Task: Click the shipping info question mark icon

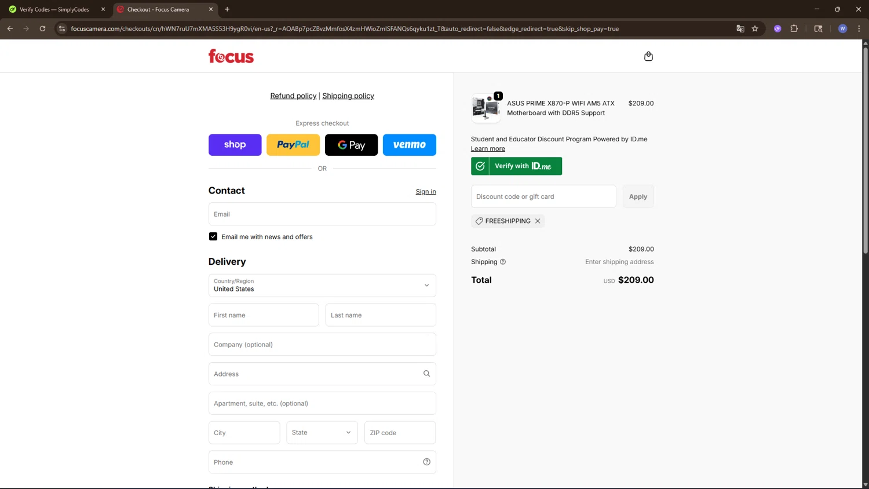Action: pos(503,262)
